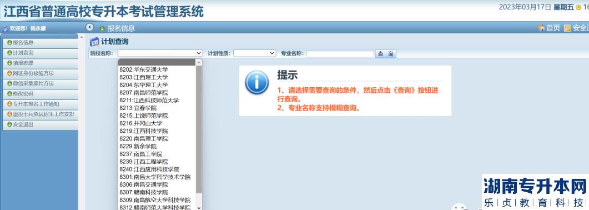Select 8229:新余学院 from the list

coord(157,146)
